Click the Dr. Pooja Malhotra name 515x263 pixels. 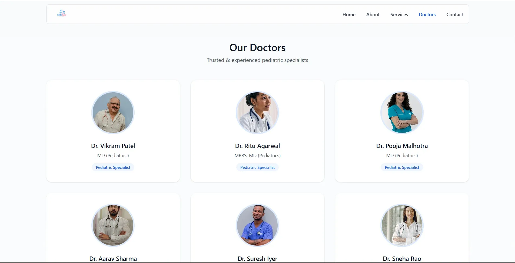tap(402, 146)
